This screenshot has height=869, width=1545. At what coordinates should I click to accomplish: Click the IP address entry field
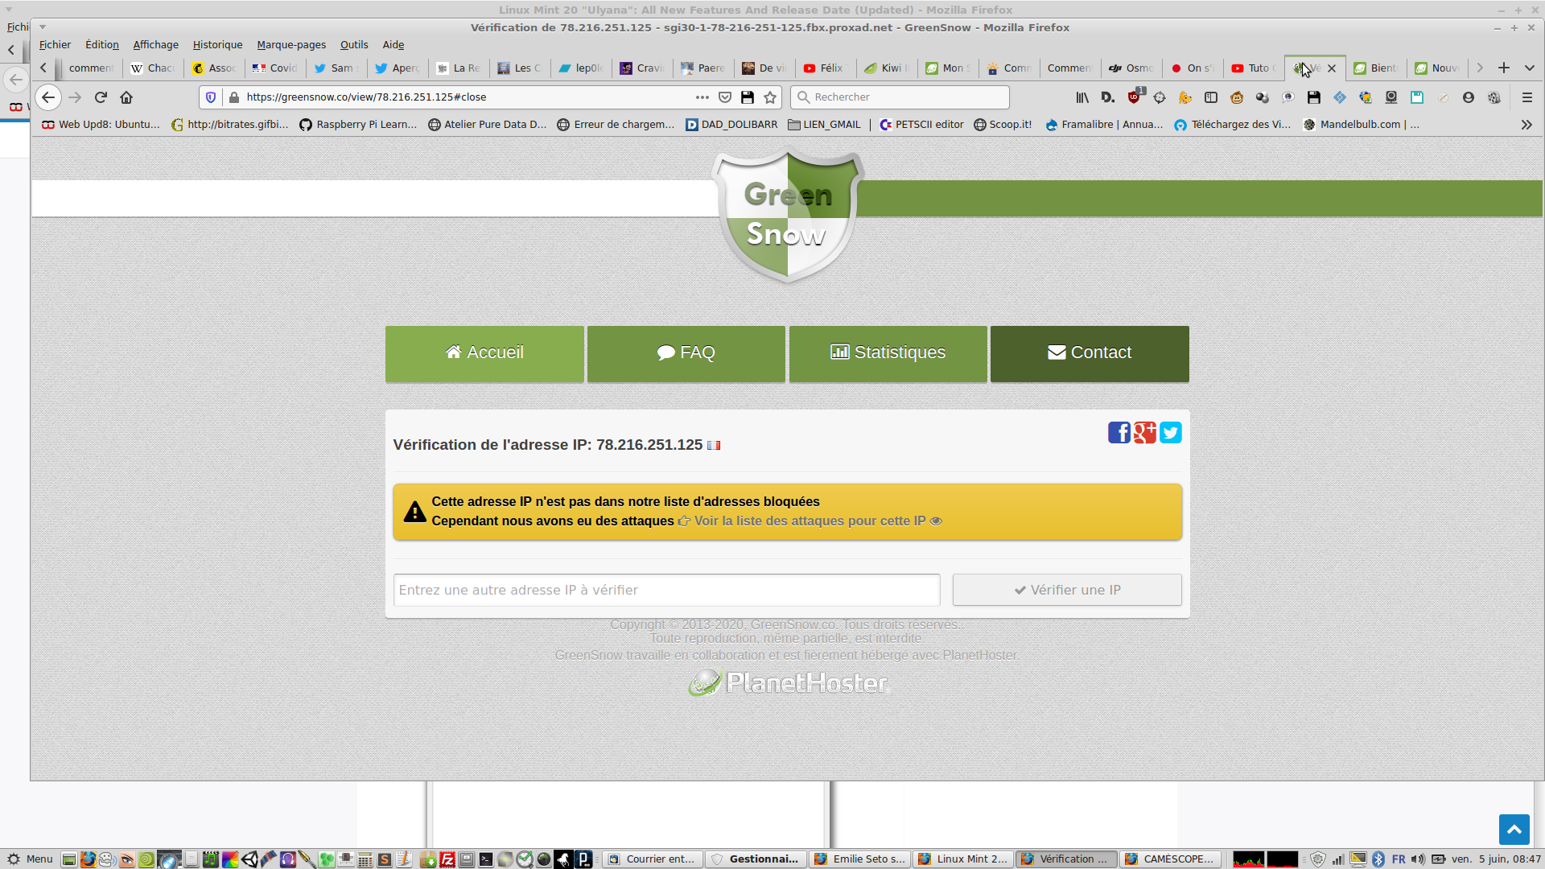click(x=666, y=590)
